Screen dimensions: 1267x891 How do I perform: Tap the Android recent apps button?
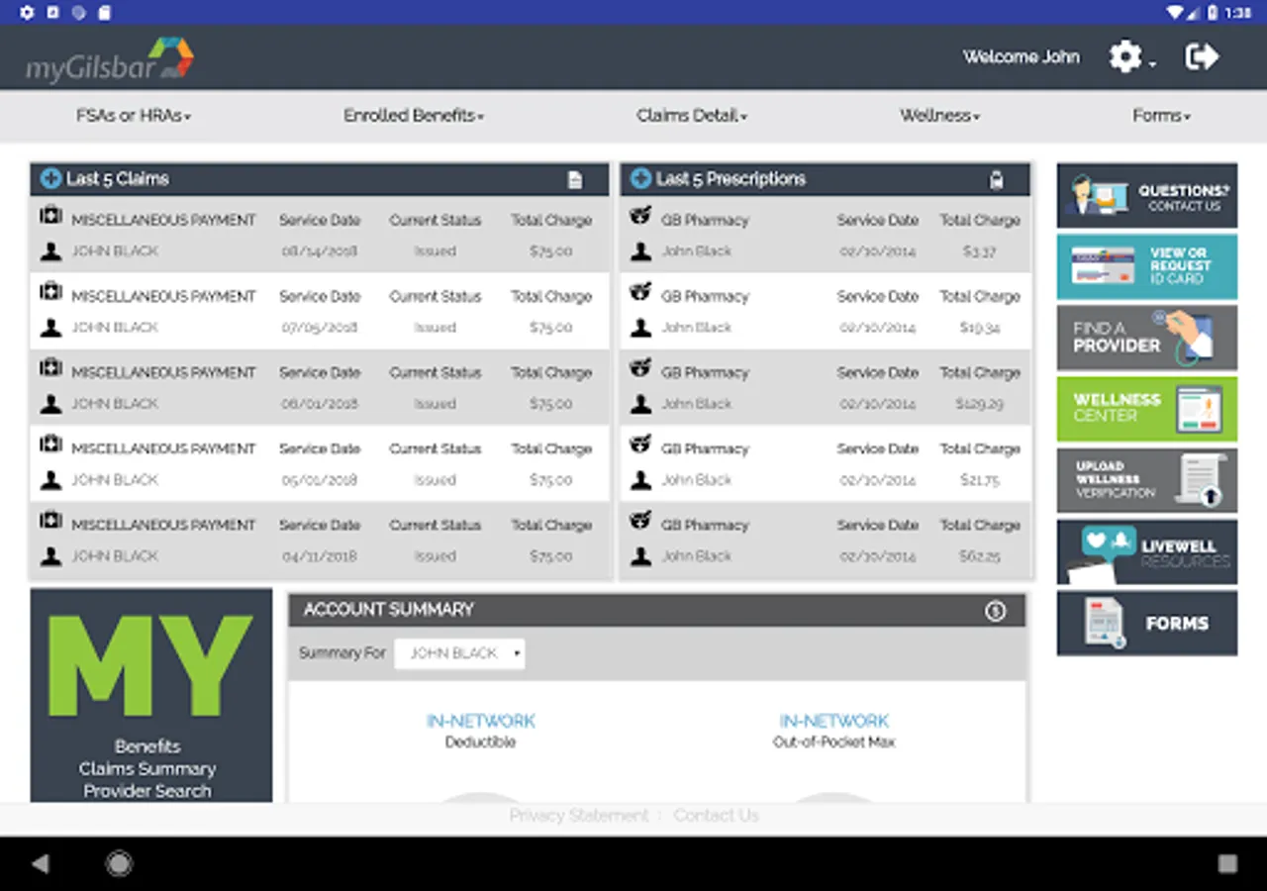[1227, 864]
